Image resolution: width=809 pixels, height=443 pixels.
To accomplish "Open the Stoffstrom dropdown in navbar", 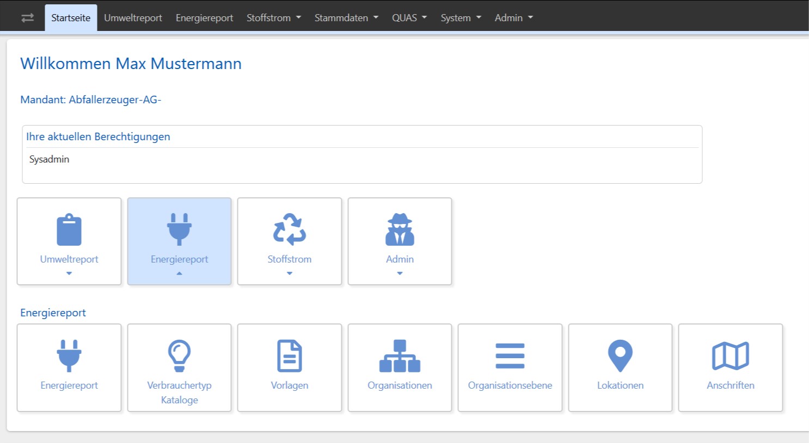I will click(x=274, y=18).
